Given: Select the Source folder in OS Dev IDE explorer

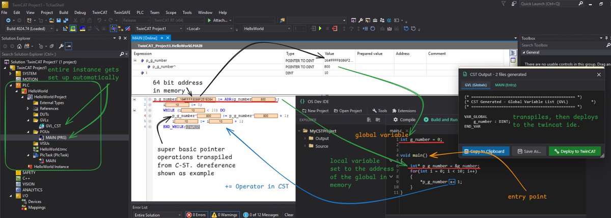Looking at the screenshot, I should [318, 146].
